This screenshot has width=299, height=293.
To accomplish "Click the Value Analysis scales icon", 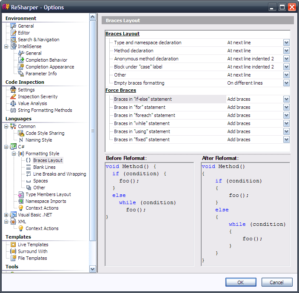I will pos(13,103).
